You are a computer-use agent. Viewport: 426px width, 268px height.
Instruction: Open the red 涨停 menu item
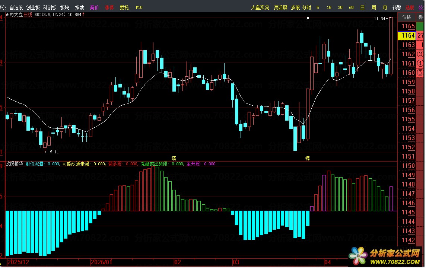(x=109, y=7)
